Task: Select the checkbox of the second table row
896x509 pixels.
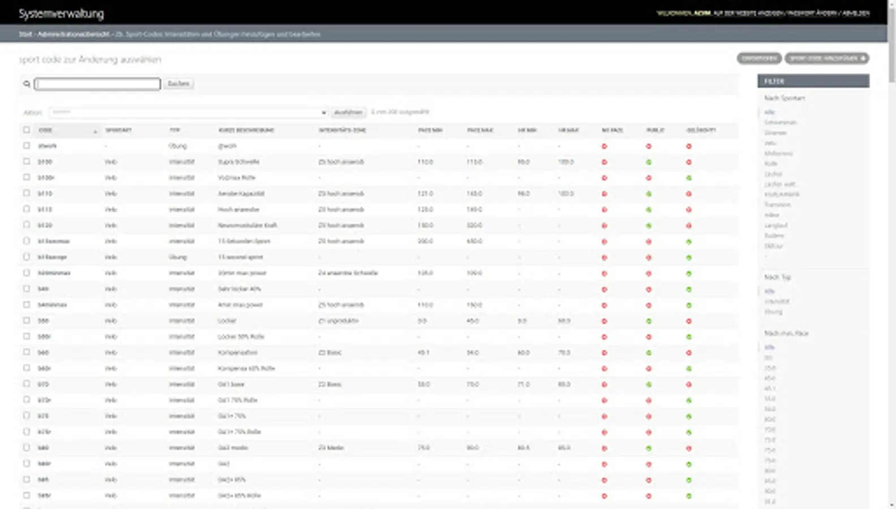Action: pos(27,161)
